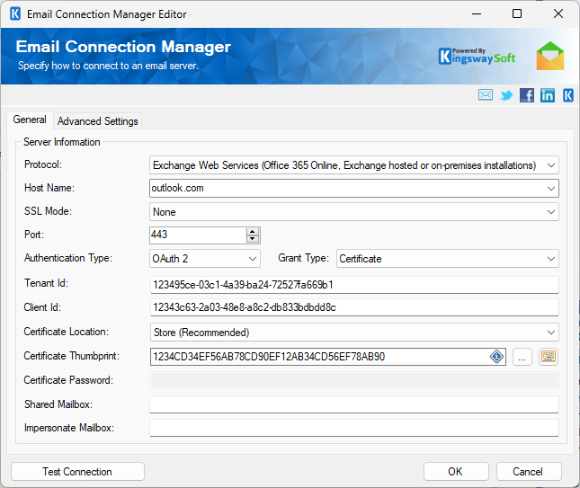Image resolution: width=580 pixels, height=488 pixels.
Task: Click the info icon in Certificate Thumbprint field
Action: (x=496, y=357)
